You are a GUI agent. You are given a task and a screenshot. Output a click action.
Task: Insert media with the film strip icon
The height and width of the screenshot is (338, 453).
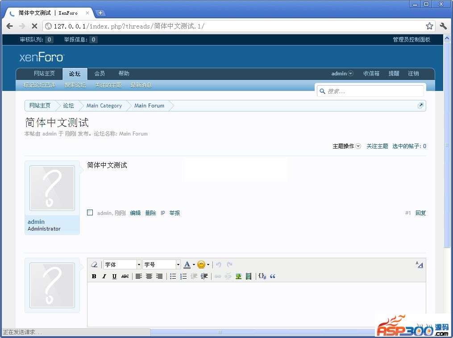click(249, 276)
